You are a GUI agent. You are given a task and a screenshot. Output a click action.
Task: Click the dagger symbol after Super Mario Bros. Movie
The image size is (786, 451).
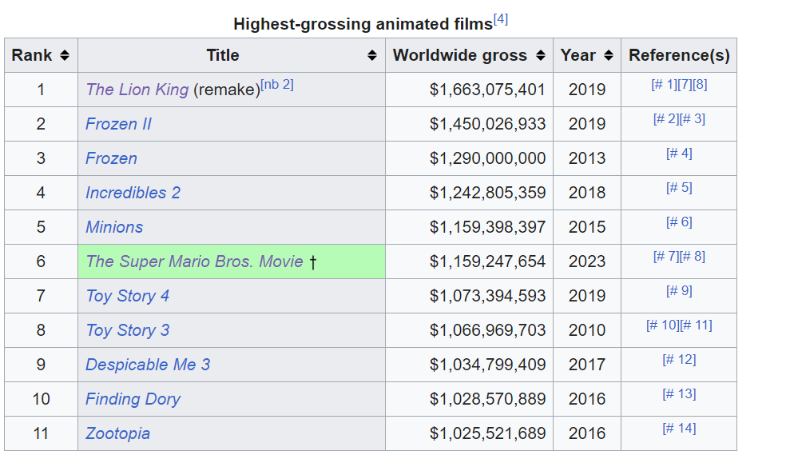313,261
